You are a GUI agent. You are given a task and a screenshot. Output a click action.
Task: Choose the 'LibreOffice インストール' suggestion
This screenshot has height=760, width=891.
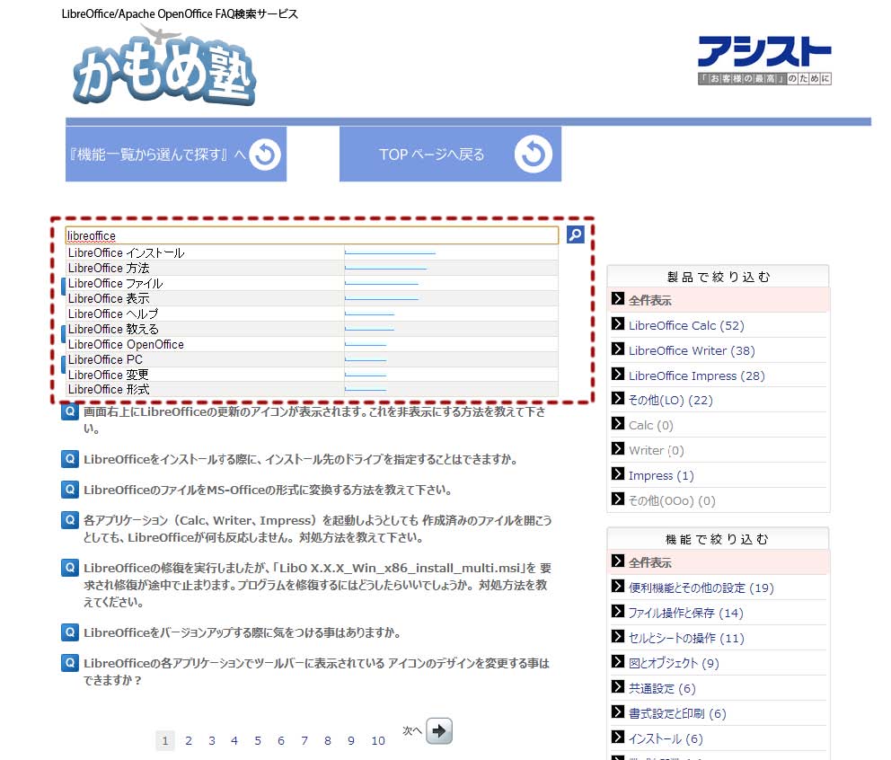(x=312, y=253)
